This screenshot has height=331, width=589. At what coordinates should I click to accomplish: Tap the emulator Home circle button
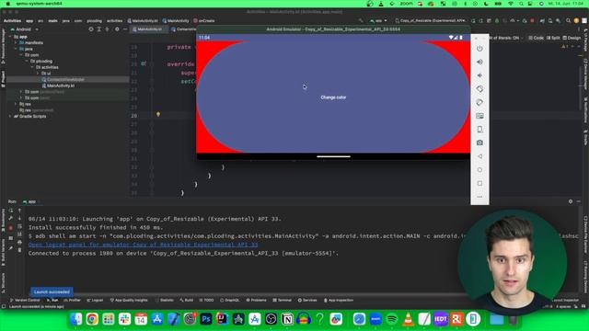click(x=479, y=170)
